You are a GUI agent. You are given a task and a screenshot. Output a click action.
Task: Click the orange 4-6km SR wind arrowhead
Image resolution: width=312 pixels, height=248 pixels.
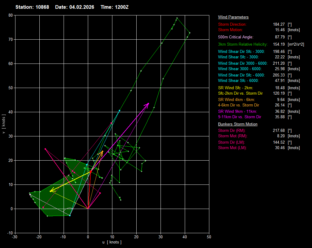(x=102, y=152)
